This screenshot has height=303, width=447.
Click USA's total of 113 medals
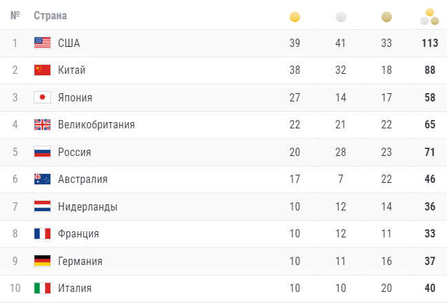(430, 43)
